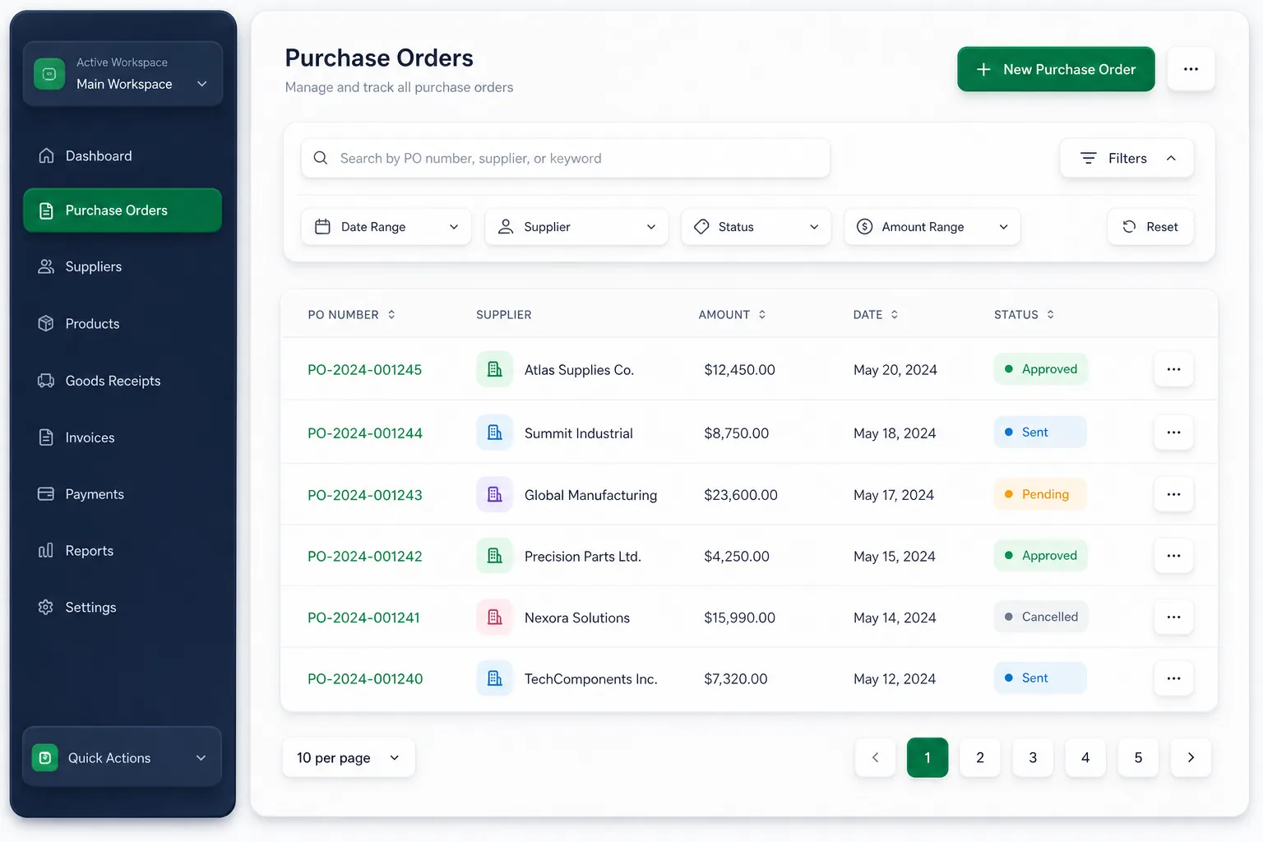This screenshot has width=1263, height=842.
Task: Go to the previous page arrow
Action: pos(875,757)
